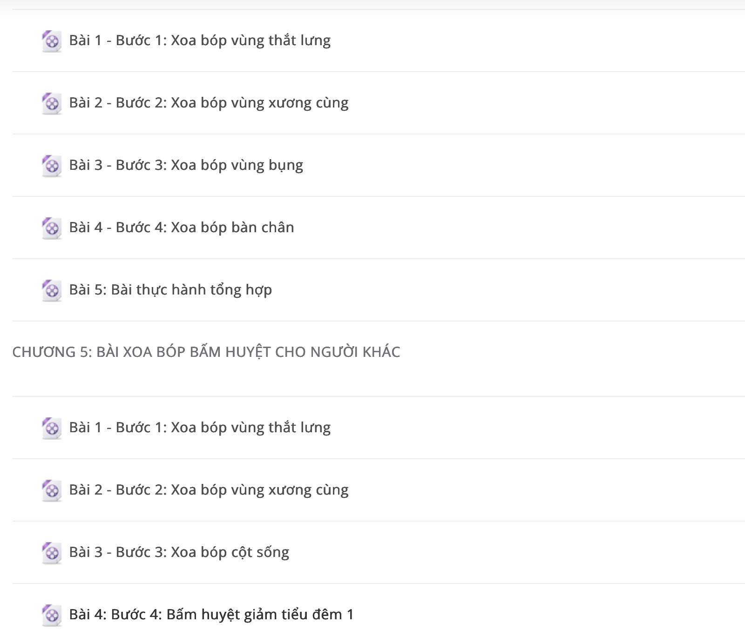Click video icon beside first 'Xoa bóp vùng thắt lưng' lesson
The width and height of the screenshot is (745, 643).
click(x=52, y=41)
